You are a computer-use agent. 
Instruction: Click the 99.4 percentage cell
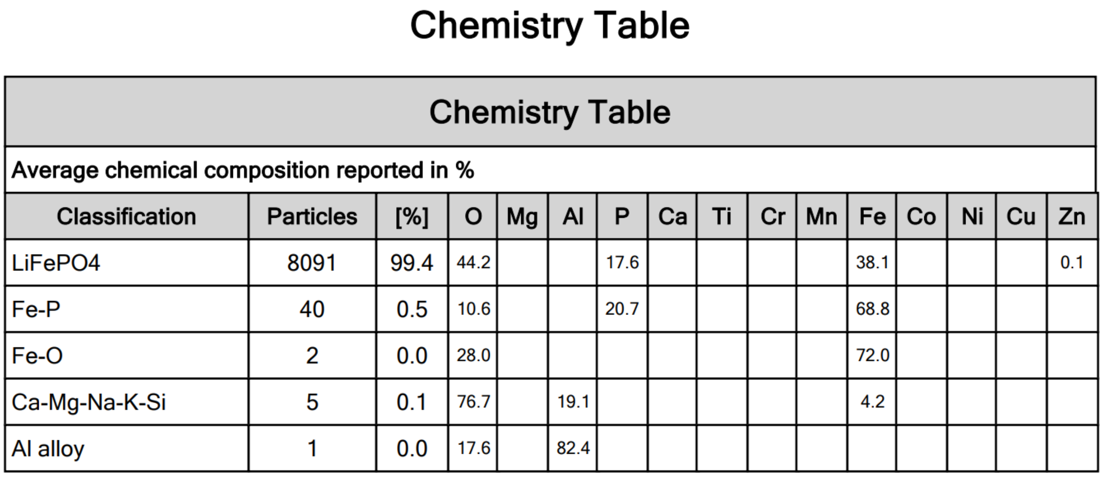[412, 262]
